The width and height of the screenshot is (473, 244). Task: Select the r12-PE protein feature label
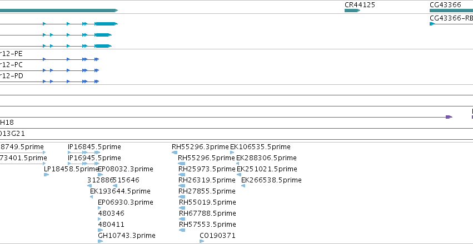tap(11, 54)
